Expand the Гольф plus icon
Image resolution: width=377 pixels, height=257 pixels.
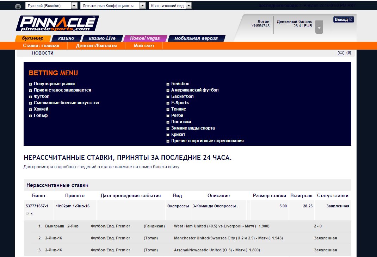(x=30, y=116)
